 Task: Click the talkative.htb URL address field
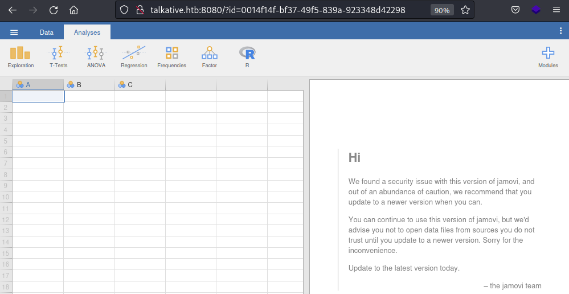tap(277, 10)
